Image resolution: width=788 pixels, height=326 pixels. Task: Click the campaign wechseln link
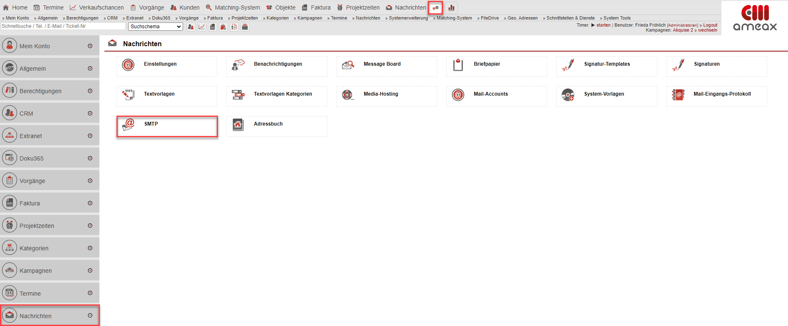point(707,30)
